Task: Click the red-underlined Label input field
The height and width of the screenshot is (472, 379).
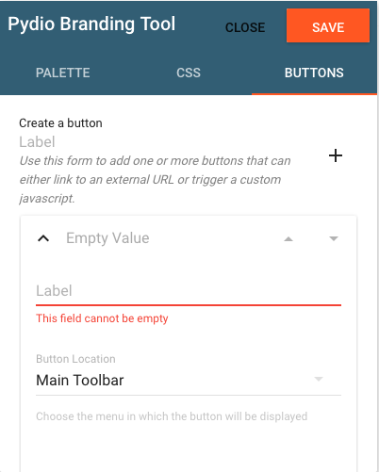Action: [189, 291]
